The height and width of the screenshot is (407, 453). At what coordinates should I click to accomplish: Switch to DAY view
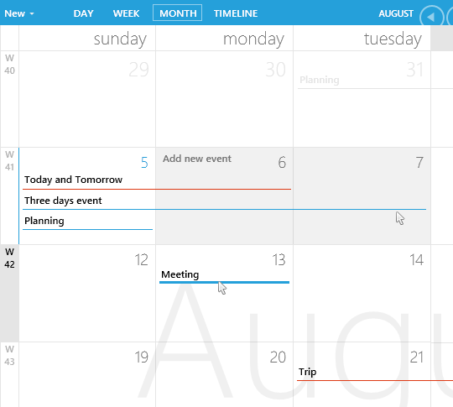click(83, 13)
